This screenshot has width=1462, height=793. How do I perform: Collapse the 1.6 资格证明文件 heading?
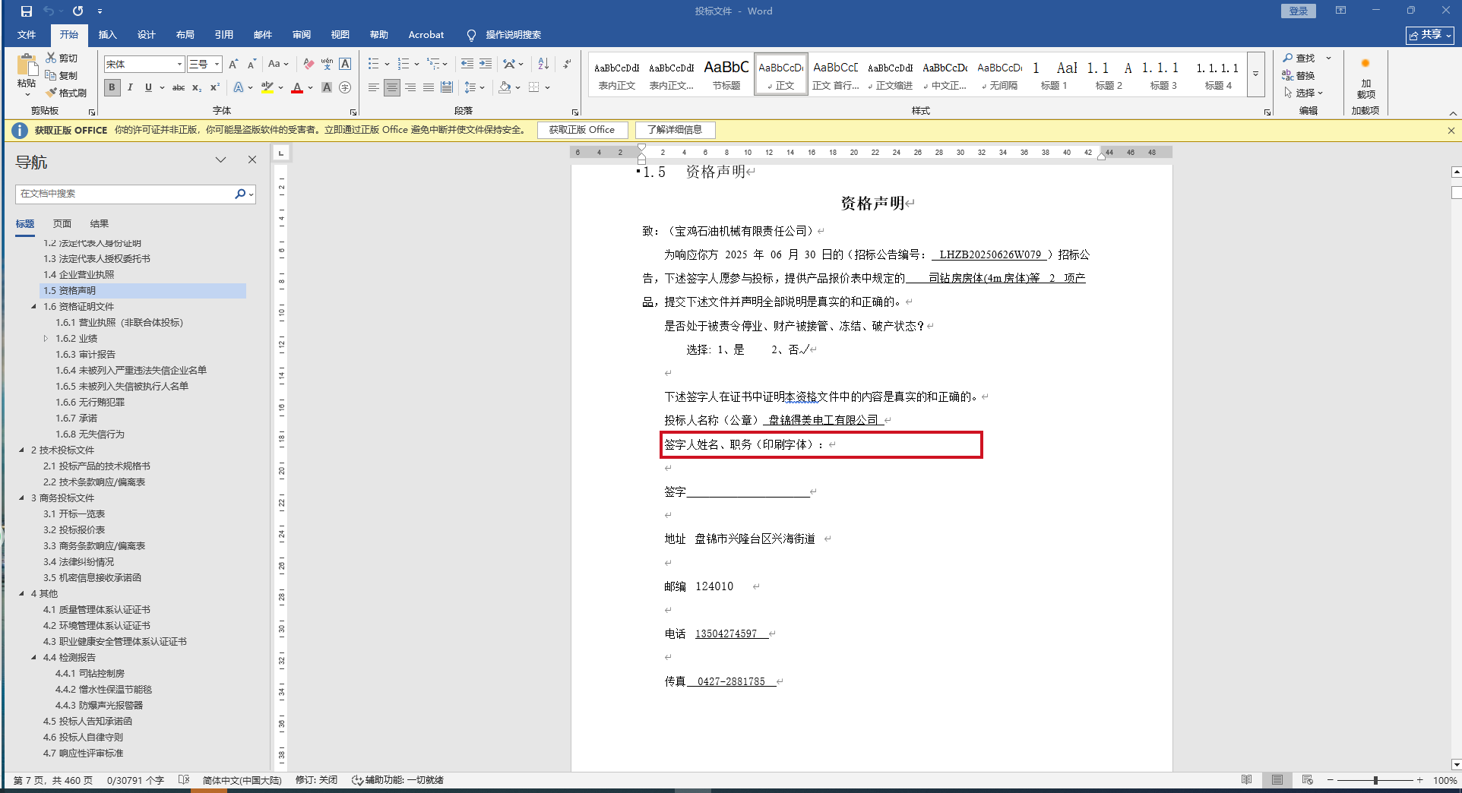click(33, 307)
